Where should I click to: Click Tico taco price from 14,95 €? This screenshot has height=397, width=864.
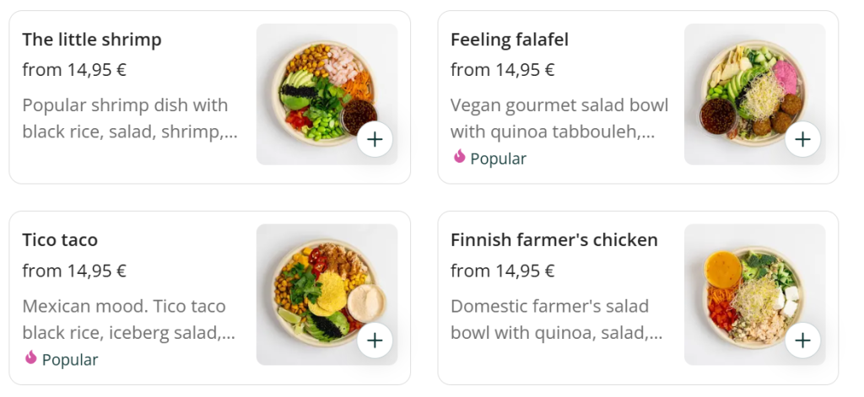pos(74,271)
